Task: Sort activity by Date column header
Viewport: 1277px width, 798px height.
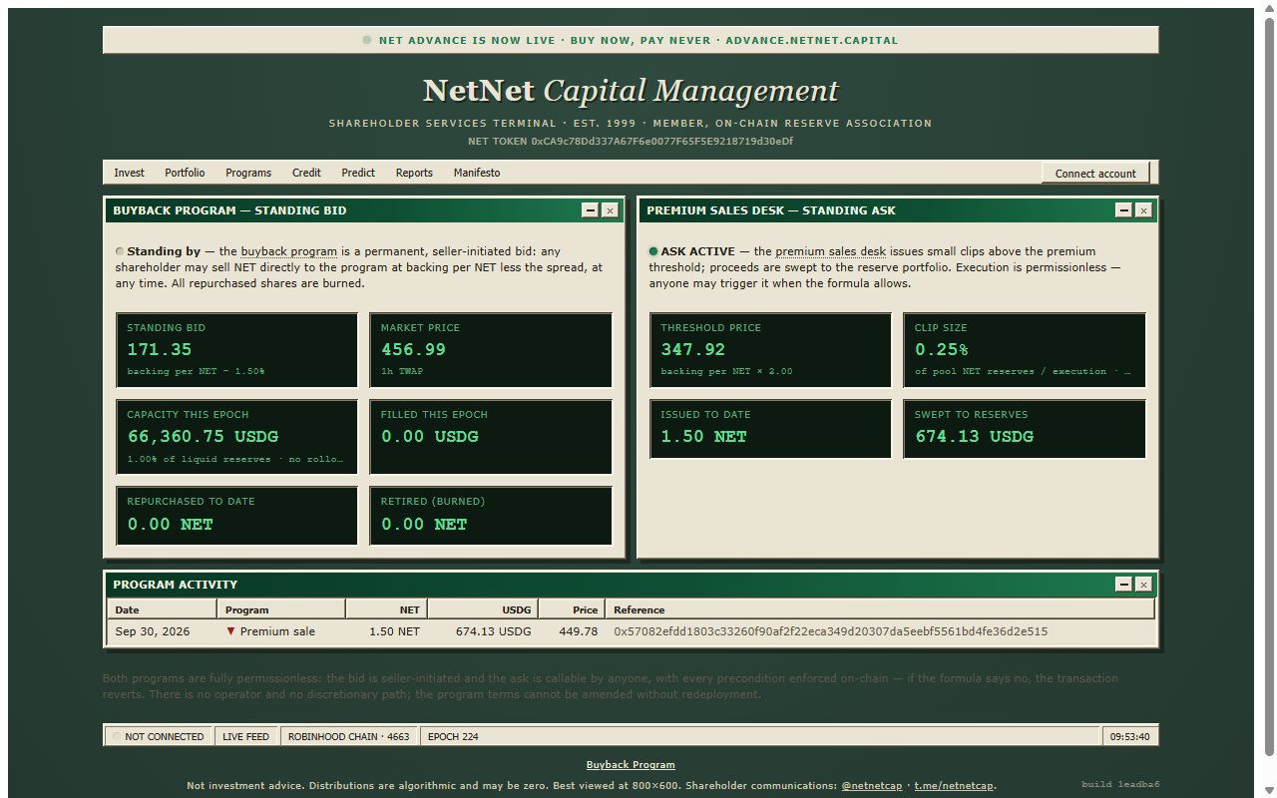Action: pos(162,609)
